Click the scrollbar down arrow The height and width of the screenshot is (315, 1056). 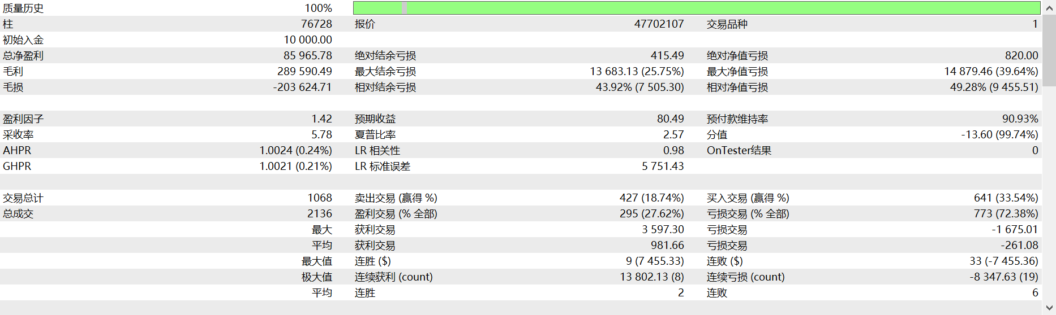click(1049, 308)
